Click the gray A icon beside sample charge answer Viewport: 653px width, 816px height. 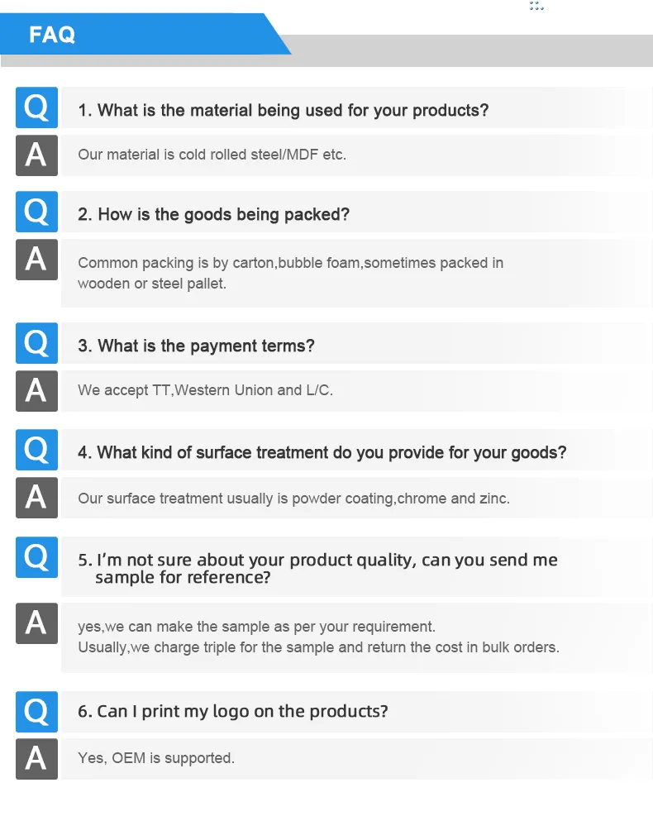[36, 623]
